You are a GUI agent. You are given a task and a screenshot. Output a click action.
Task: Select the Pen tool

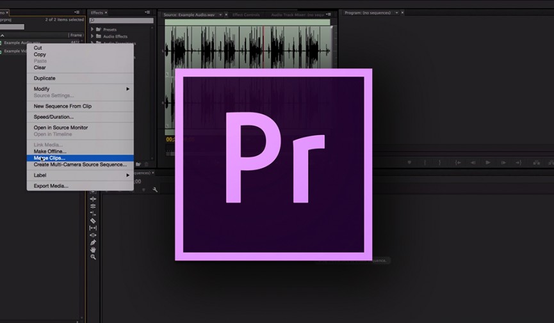93,242
